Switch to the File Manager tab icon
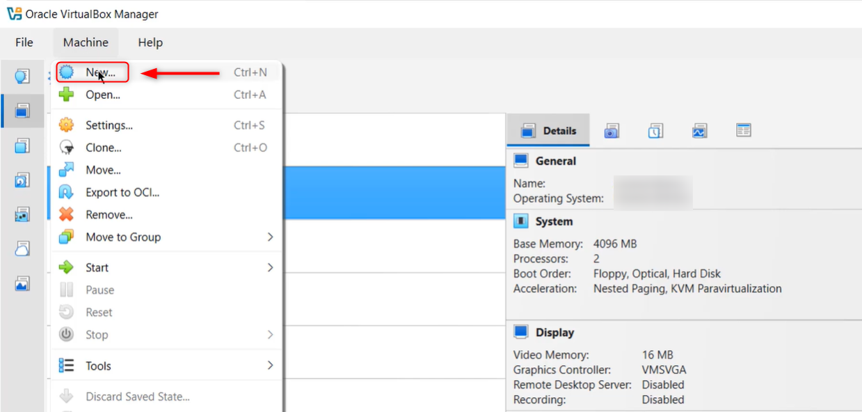Image resolution: width=862 pixels, height=412 pixels. (x=744, y=131)
